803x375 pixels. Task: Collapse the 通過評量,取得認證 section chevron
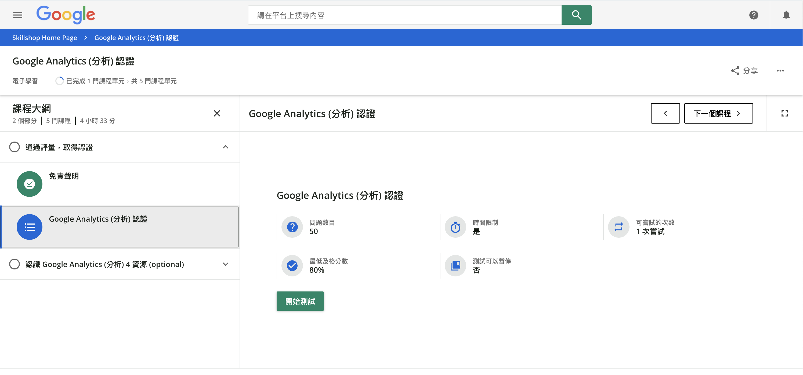tap(225, 147)
